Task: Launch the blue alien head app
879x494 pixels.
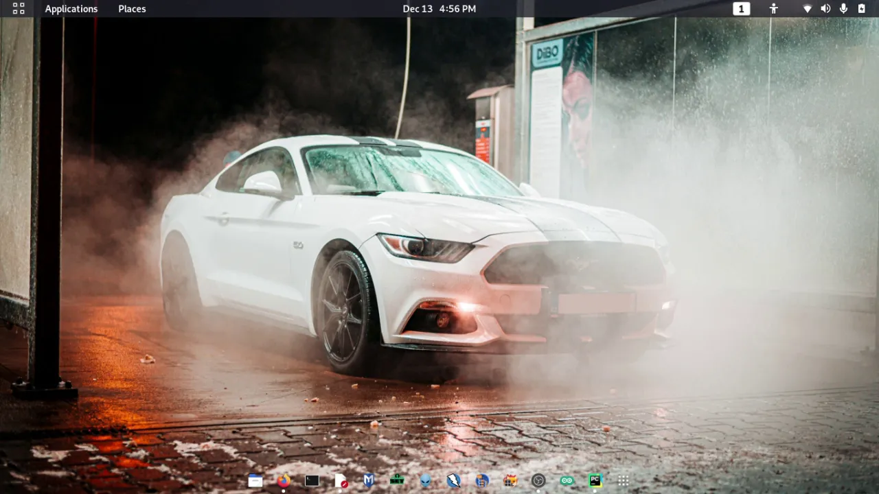Action: 426,481
